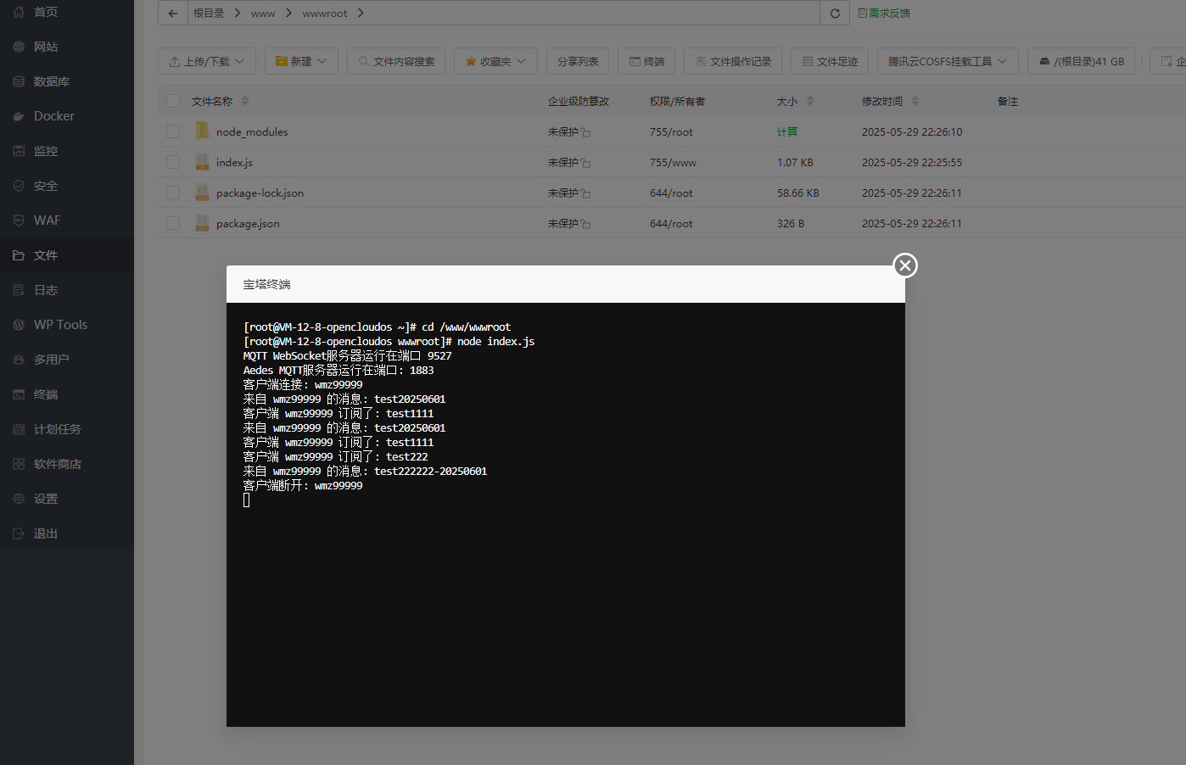The height and width of the screenshot is (765, 1186).
Task: Click inside the terminal output area
Action: click(565, 594)
